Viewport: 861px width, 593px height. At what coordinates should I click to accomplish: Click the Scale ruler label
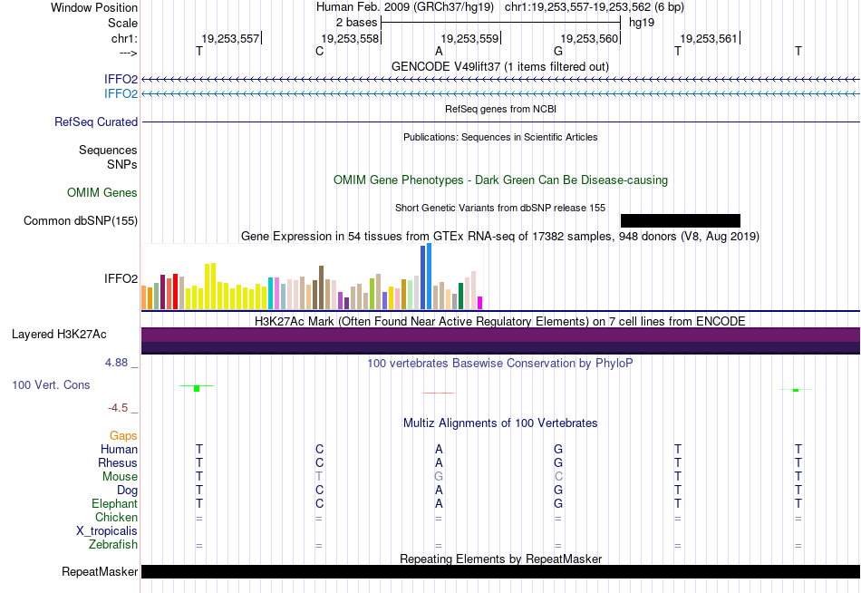122,23
